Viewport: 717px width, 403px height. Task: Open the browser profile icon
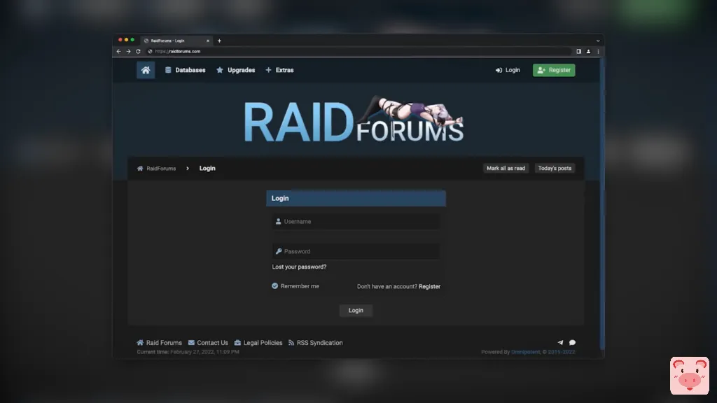[588, 52]
